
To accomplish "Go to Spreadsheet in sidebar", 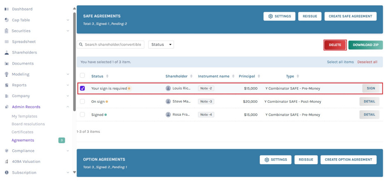I will click(x=24, y=42).
